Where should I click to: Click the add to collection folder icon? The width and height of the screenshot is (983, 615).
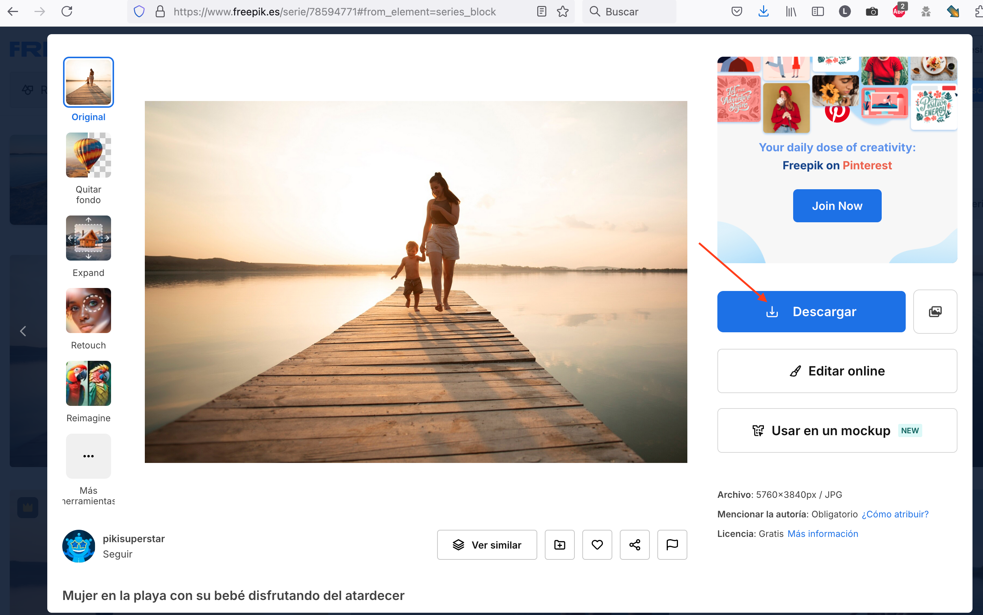click(559, 545)
